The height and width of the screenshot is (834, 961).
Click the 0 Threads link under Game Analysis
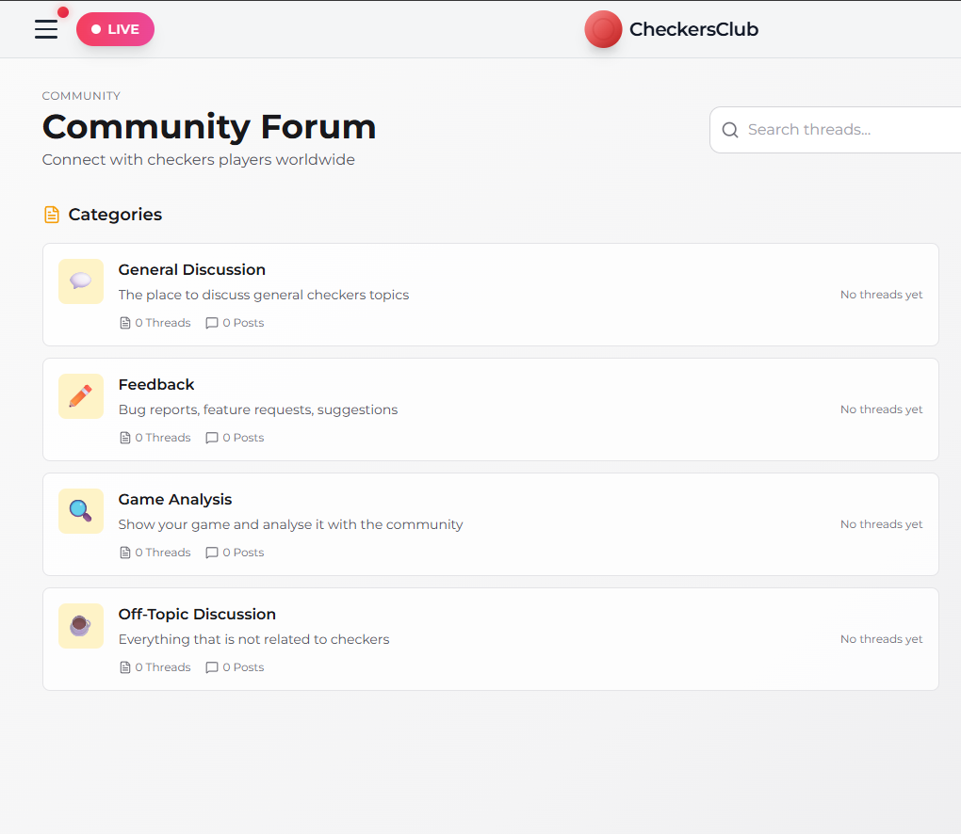point(155,552)
